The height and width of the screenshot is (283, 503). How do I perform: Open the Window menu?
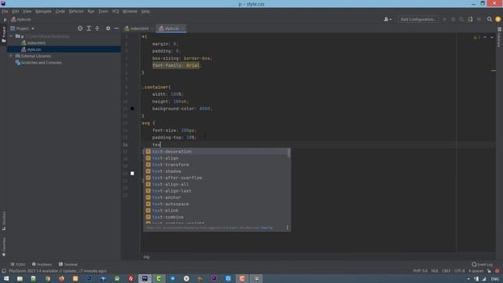coord(130,11)
